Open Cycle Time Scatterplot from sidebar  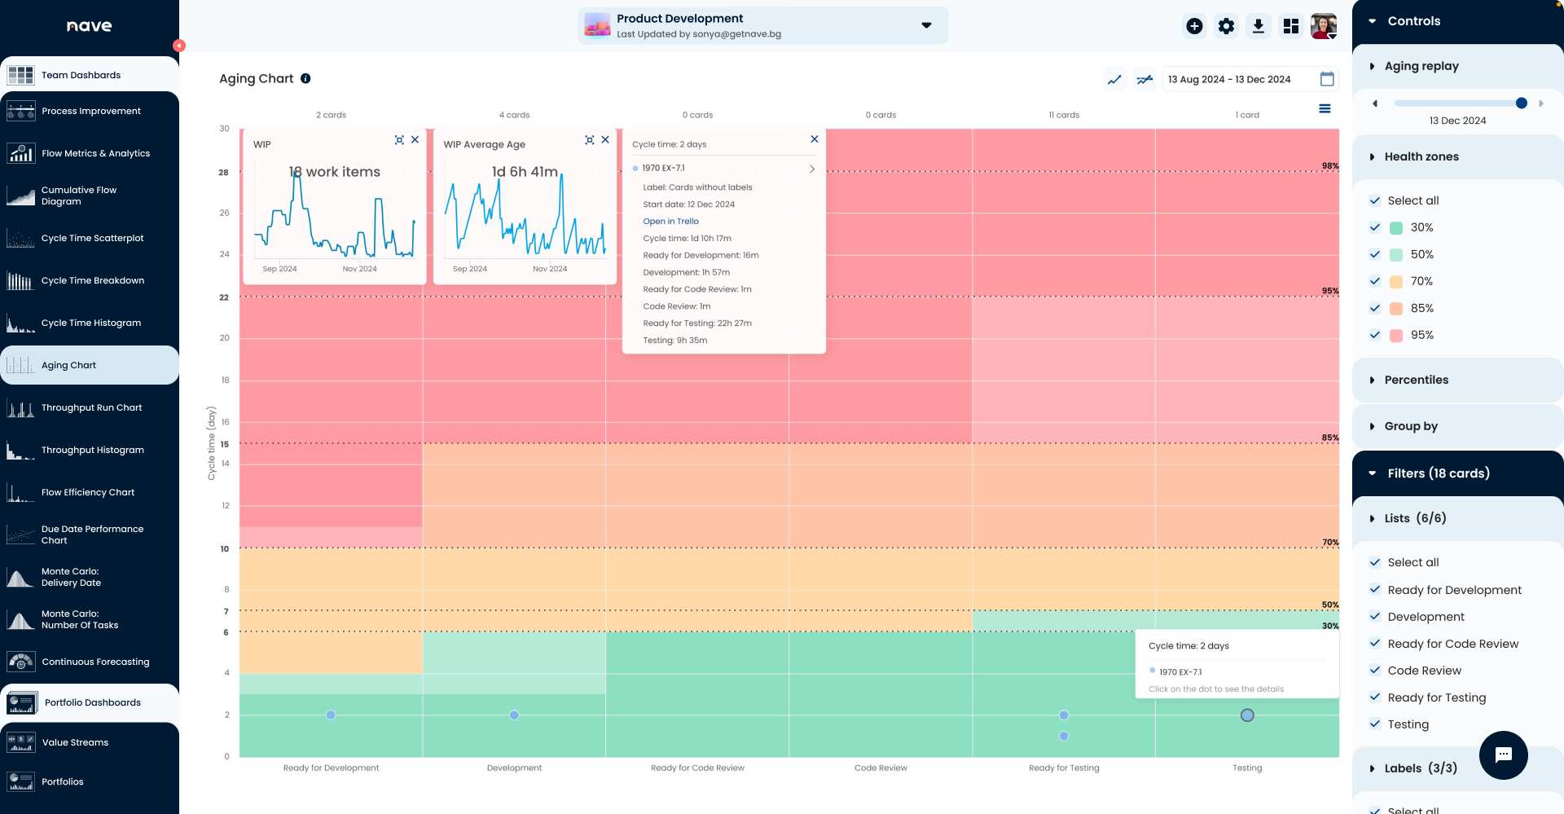tap(92, 238)
